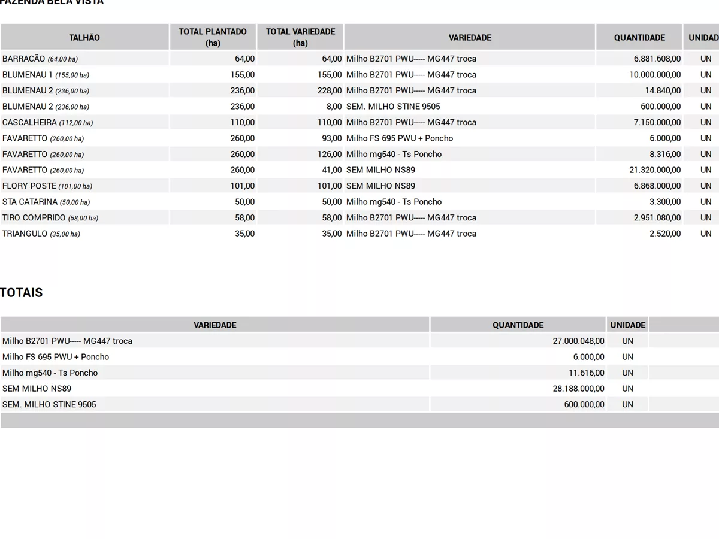Select the TOTAL PLANTADO (ha) column header
The image size is (719, 539).
coord(213,37)
